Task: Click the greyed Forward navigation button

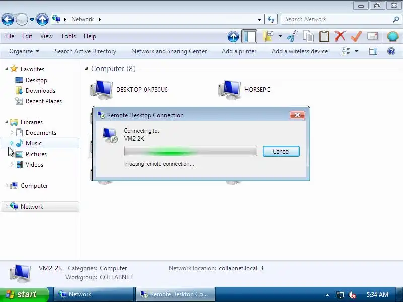Action: click(22, 19)
